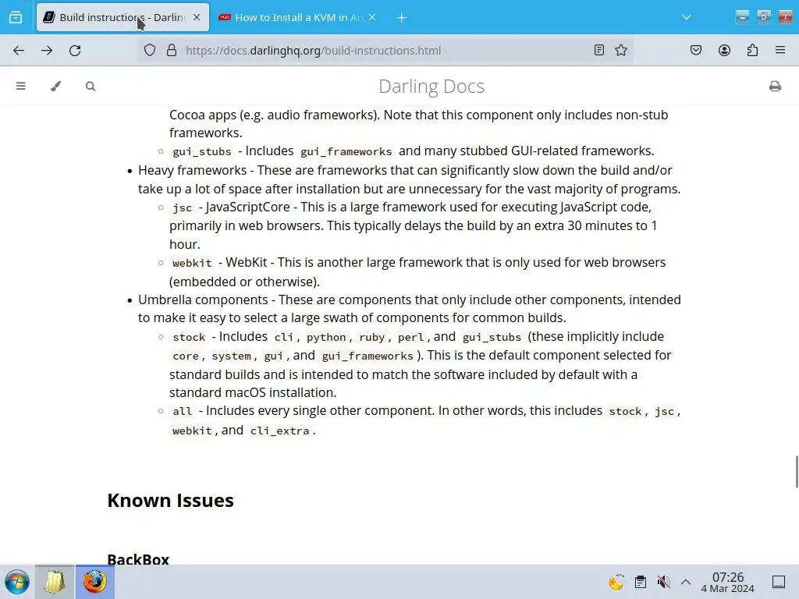Save page to Pocket
Screen dimensions: 799x599
[x=696, y=50]
